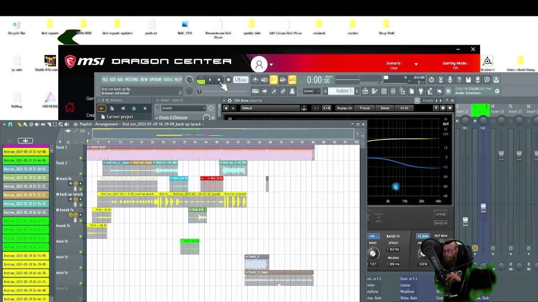This screenshot has height=302, width=538.
Task: Select band IV node on EQ graph
Action: click(396, 187)
